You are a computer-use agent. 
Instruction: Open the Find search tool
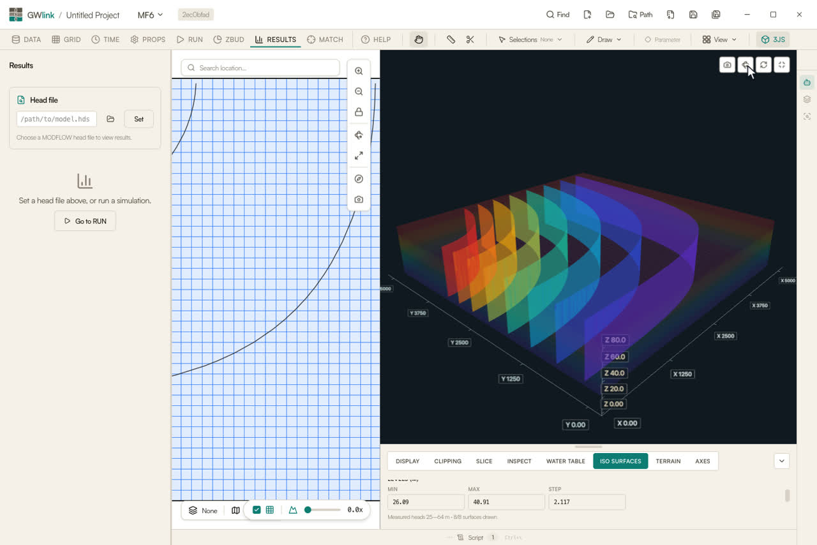pyautogui.click(x=557, y=15)
